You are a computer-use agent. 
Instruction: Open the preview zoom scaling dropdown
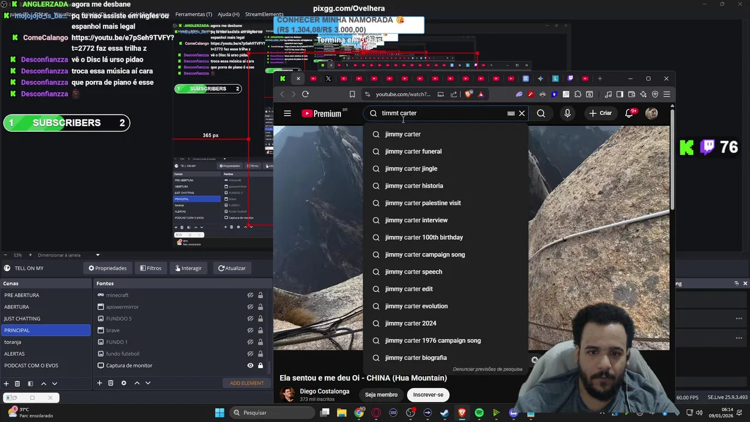click(98, 255)
